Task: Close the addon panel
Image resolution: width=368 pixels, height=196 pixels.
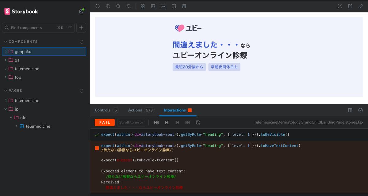Action: pyautogui.click(x=361, y=110)
